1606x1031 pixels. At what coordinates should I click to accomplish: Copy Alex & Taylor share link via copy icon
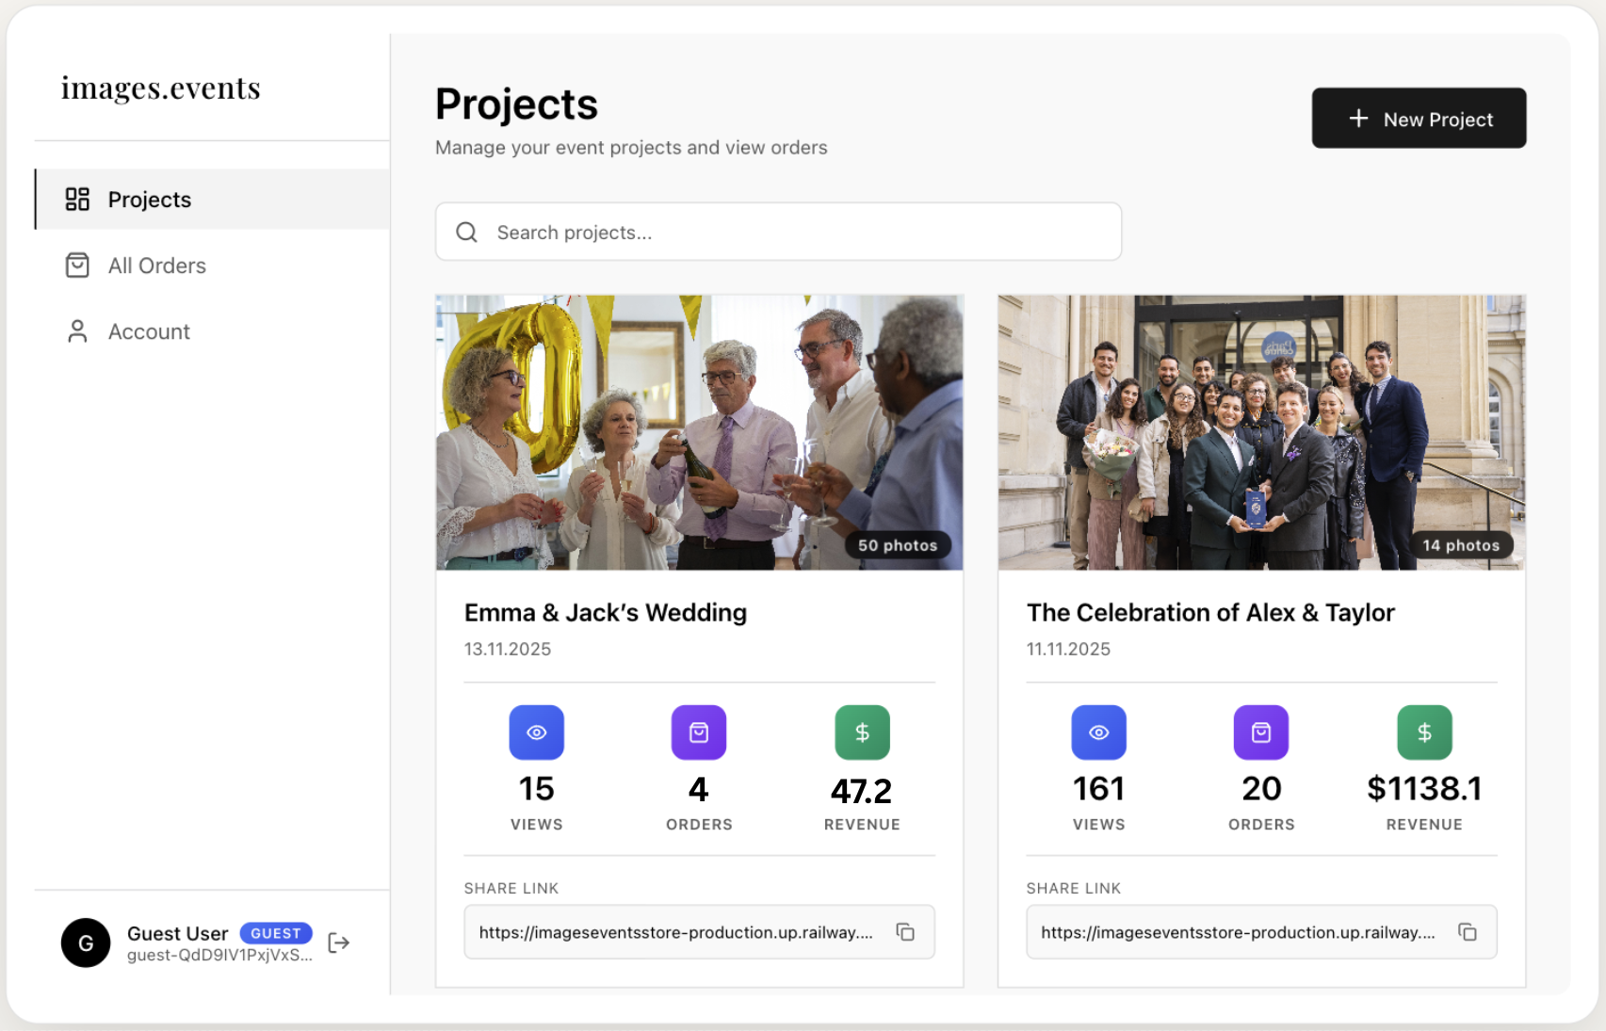[x=1468, y=932]
